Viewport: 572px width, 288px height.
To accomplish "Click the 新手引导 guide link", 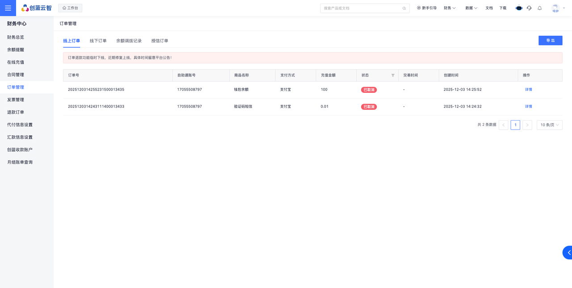I will click(427, 8).
